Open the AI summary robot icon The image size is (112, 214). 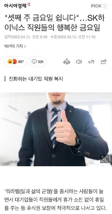pos(67,62)
